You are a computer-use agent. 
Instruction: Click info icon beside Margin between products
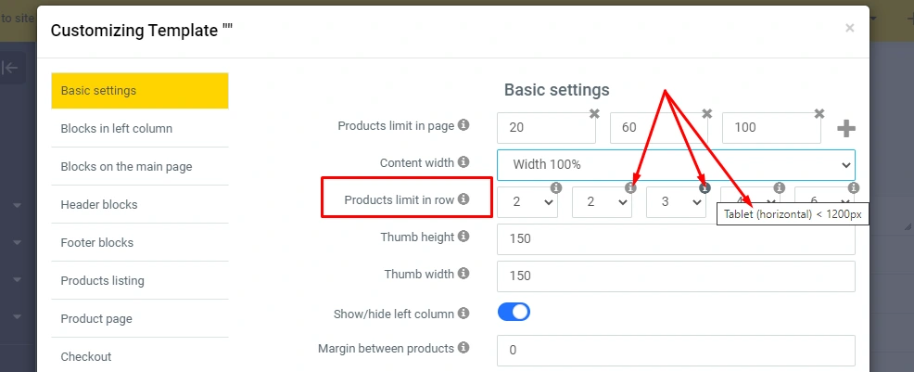463,349
